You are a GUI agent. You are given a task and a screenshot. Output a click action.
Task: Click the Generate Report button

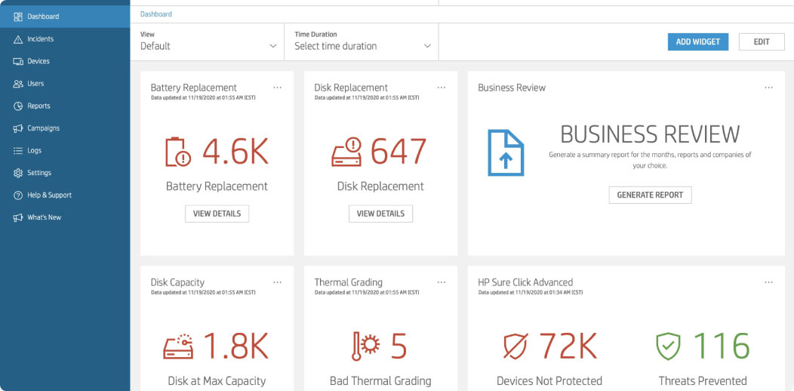(650, 195)
